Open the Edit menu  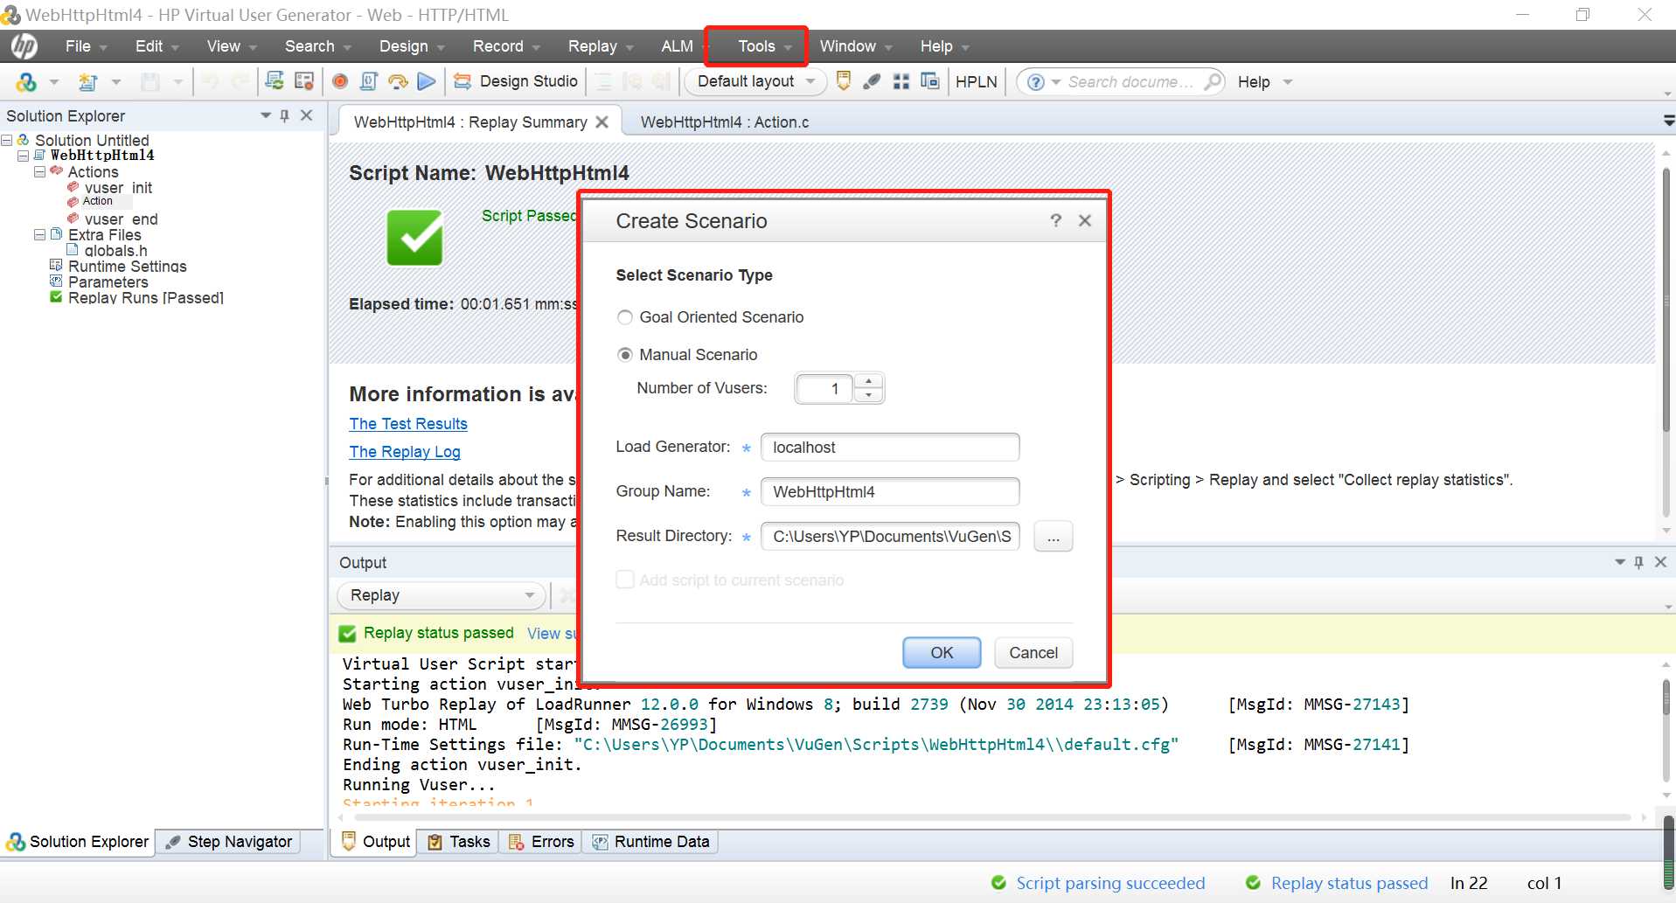point(156,46)
